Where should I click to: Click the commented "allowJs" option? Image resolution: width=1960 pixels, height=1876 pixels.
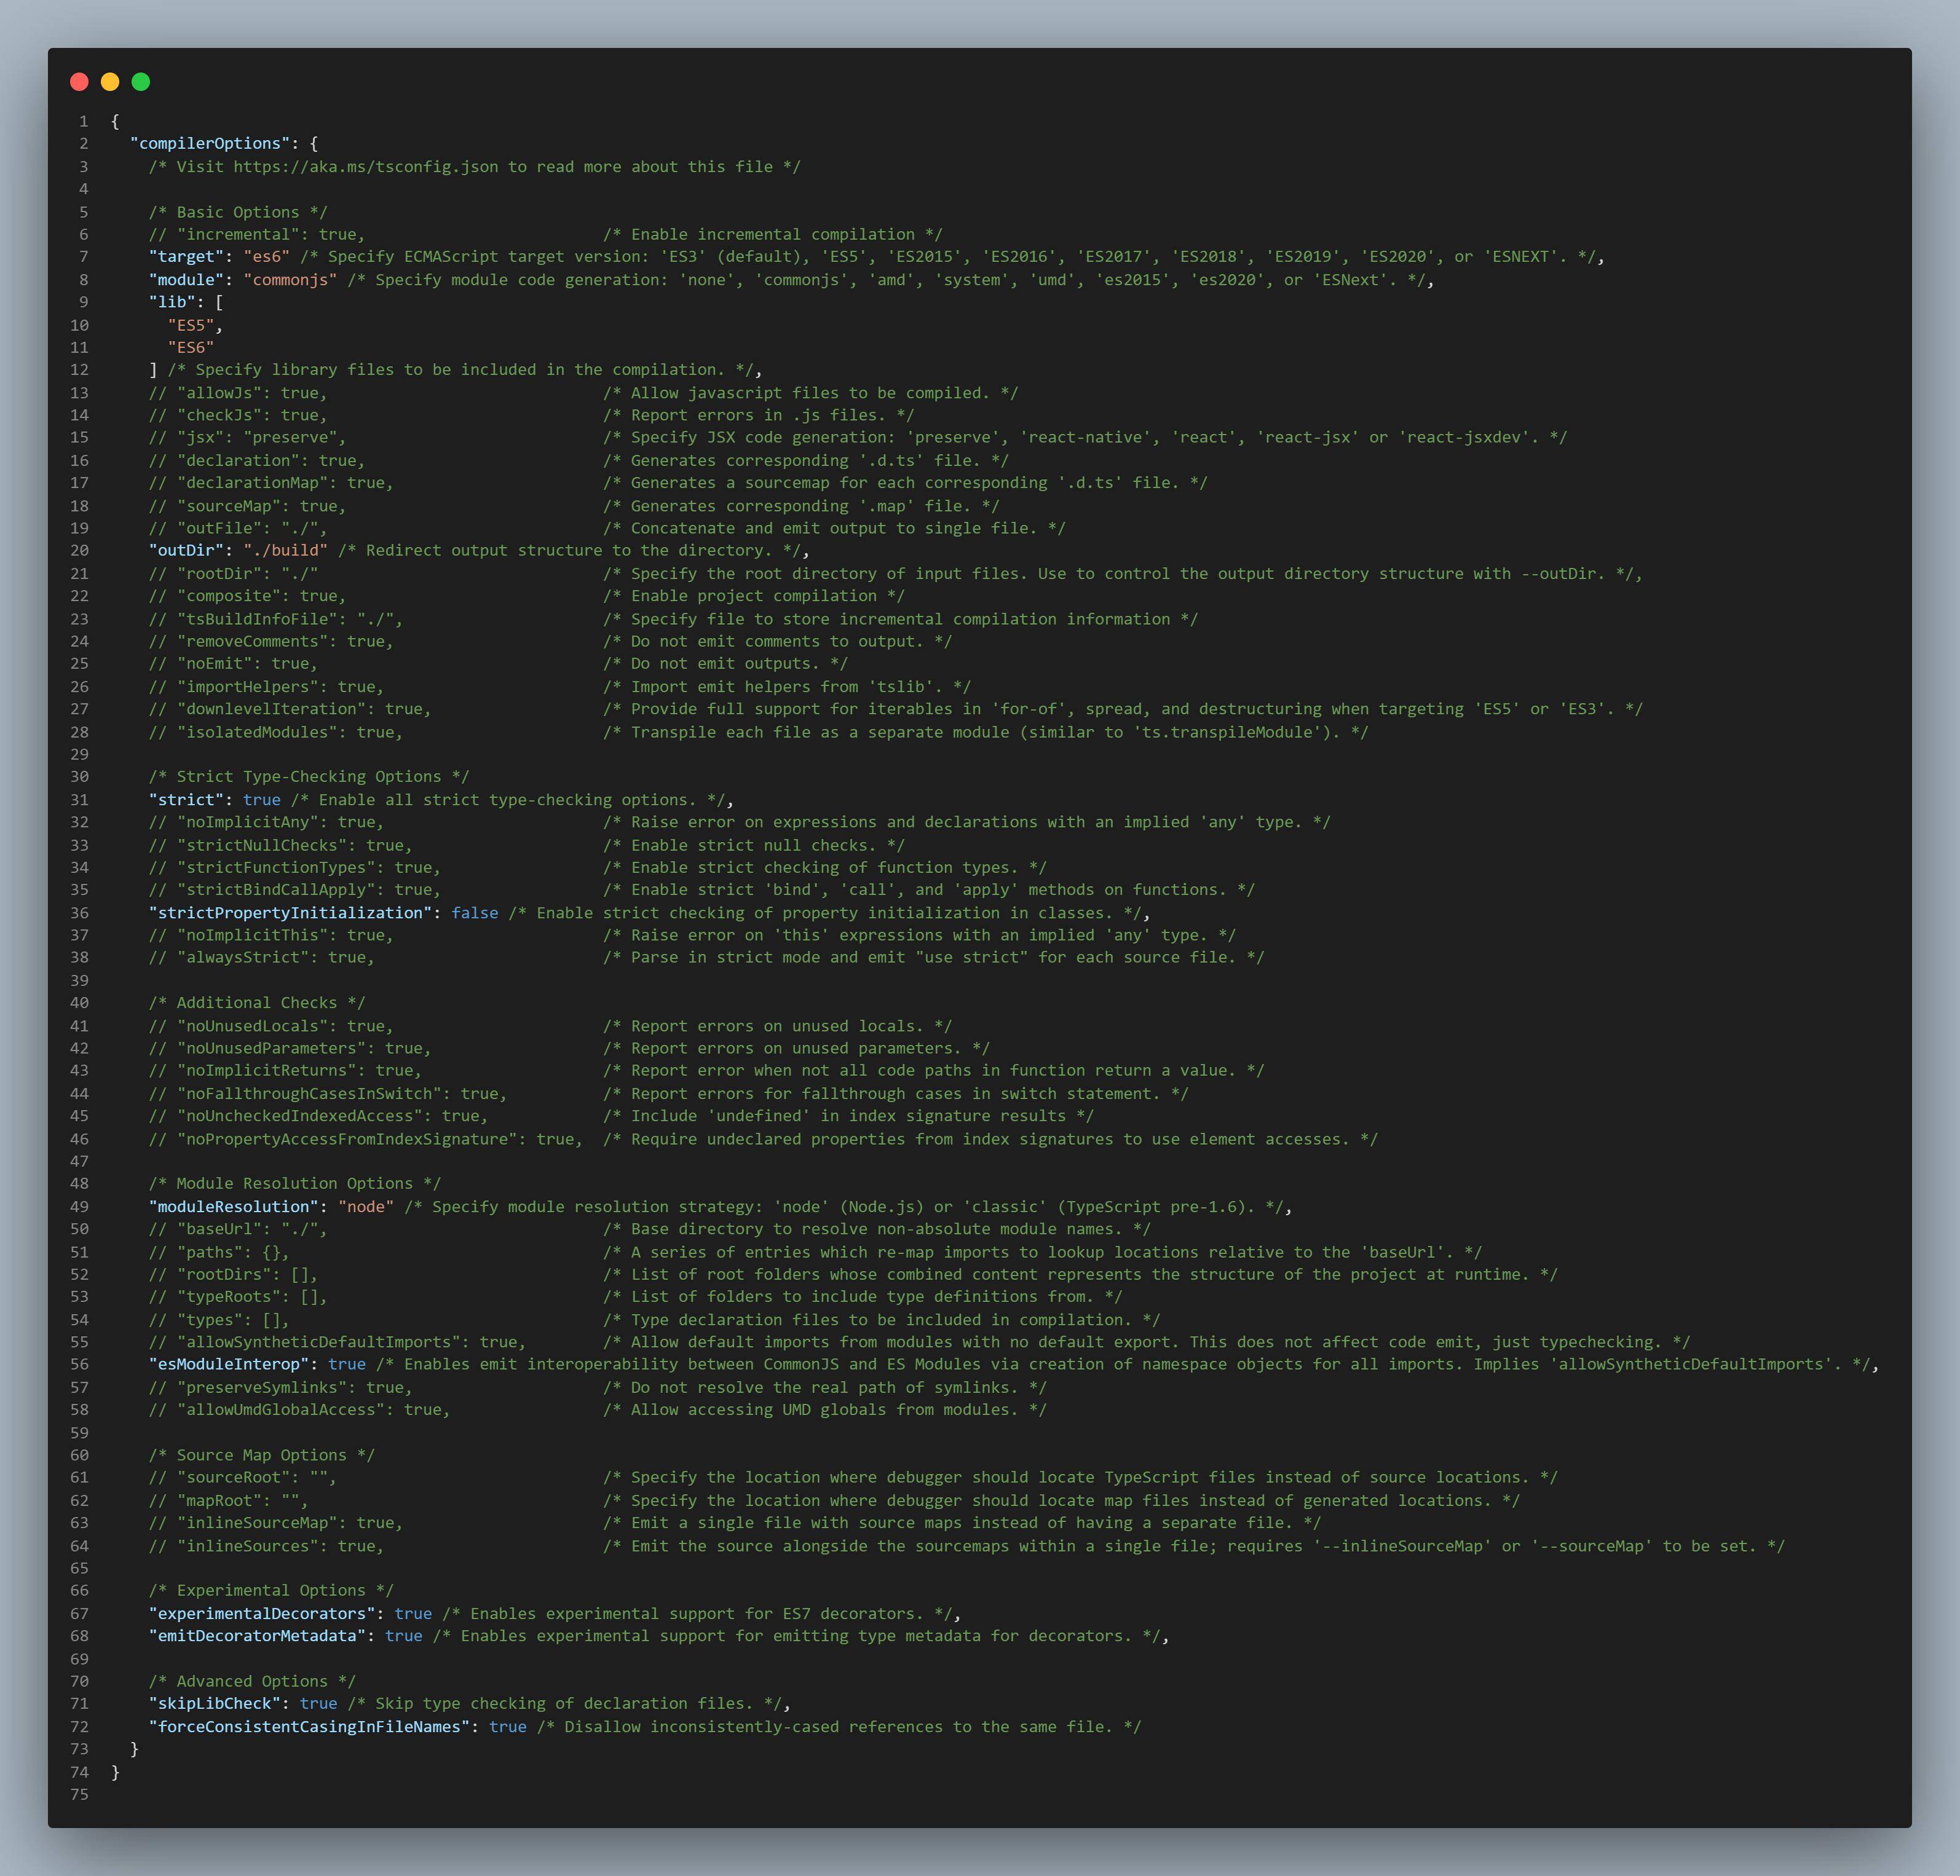[x=238, y=393]
